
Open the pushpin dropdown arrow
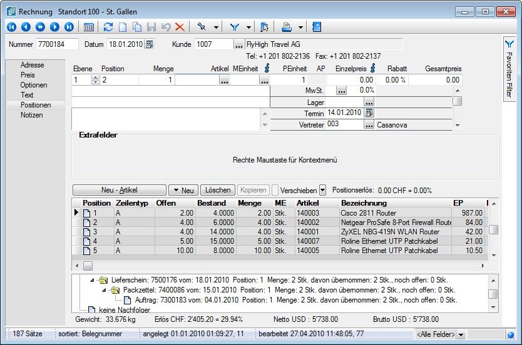coord(216,27)
